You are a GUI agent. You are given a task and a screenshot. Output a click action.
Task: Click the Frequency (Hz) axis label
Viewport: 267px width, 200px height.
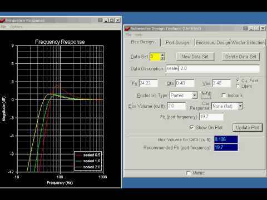pos(60,183)
